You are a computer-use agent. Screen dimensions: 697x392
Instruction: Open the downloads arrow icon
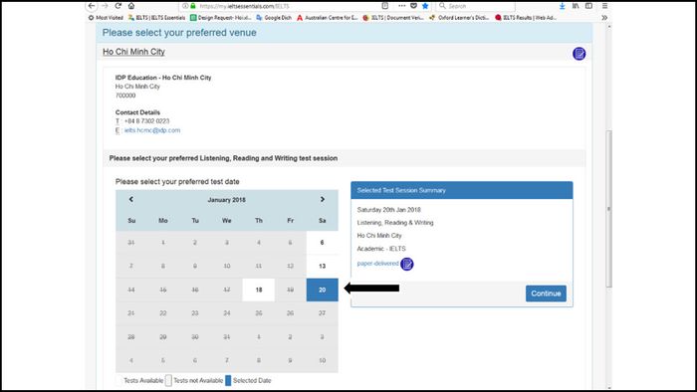click(x=563, y=6)
